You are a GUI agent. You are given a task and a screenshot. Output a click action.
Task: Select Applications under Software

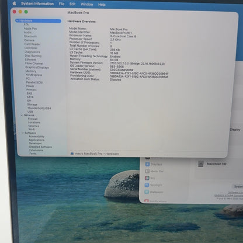point(37,140)
